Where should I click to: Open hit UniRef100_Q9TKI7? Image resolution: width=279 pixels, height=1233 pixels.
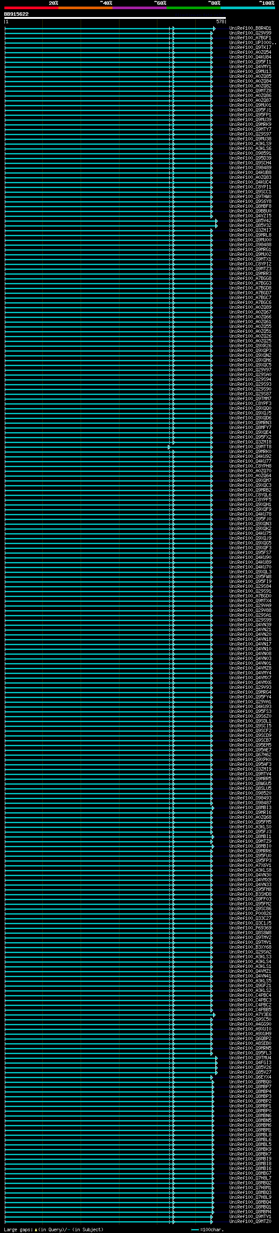250,47
